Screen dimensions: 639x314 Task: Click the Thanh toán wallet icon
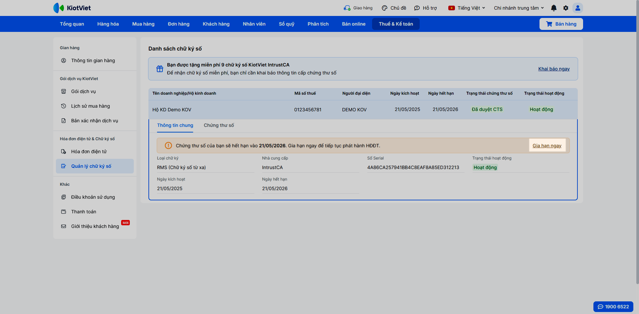(64, 212)
